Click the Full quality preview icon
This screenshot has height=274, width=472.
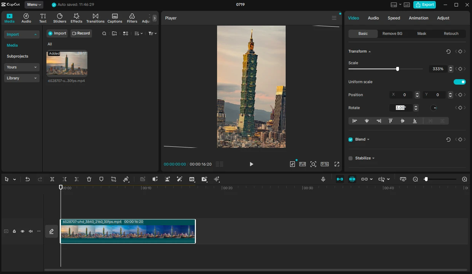click(302, 164)
